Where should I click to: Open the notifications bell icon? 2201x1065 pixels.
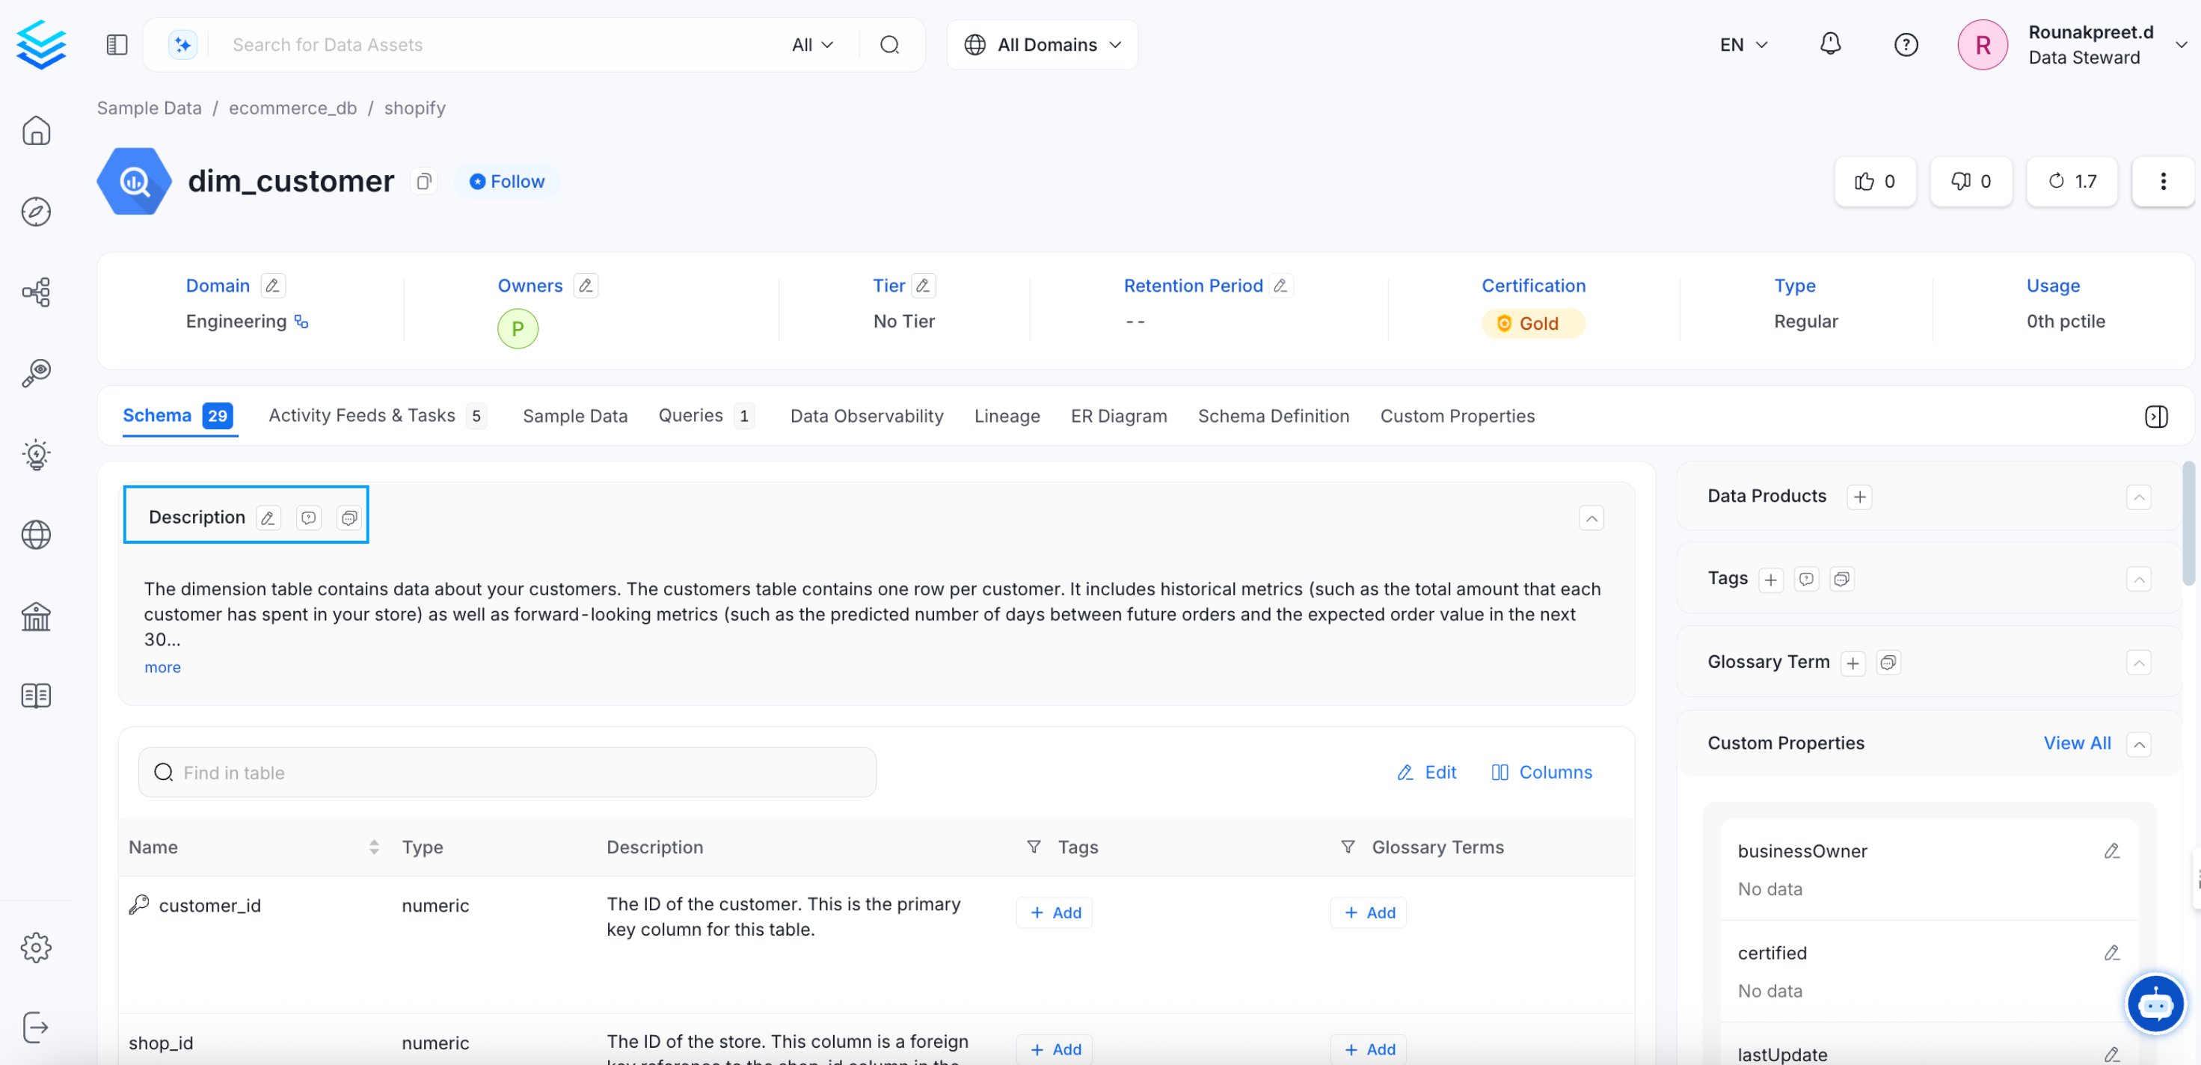pyautogui.click(x=1830, y=44)
